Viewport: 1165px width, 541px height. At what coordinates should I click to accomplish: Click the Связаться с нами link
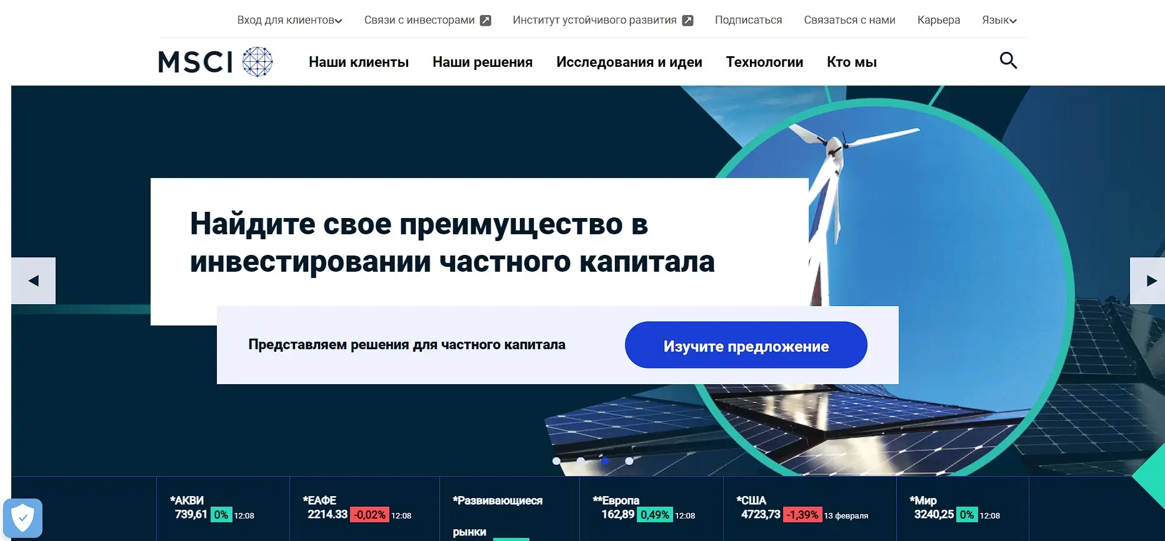849,20
